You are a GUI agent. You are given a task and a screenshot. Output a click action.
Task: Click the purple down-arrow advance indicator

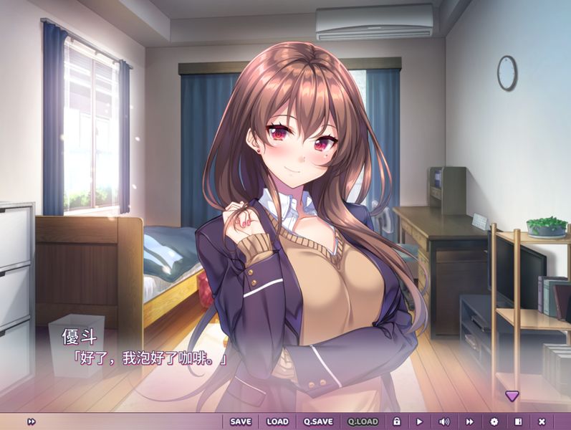coord(512,396)
